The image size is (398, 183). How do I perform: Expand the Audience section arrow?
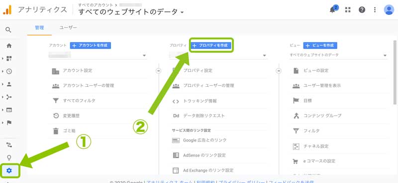[x=2, y=84]
